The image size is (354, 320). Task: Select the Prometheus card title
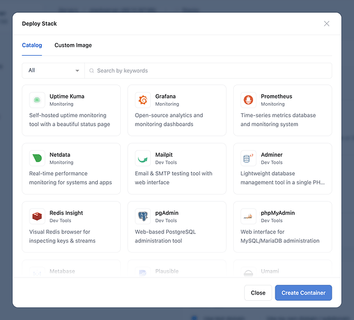coord(277,97)
